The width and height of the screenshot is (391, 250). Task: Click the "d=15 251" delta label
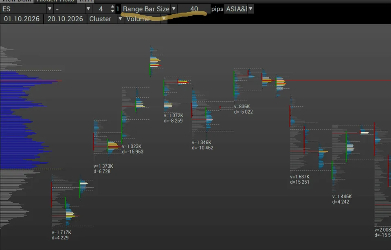pos(299,182)
